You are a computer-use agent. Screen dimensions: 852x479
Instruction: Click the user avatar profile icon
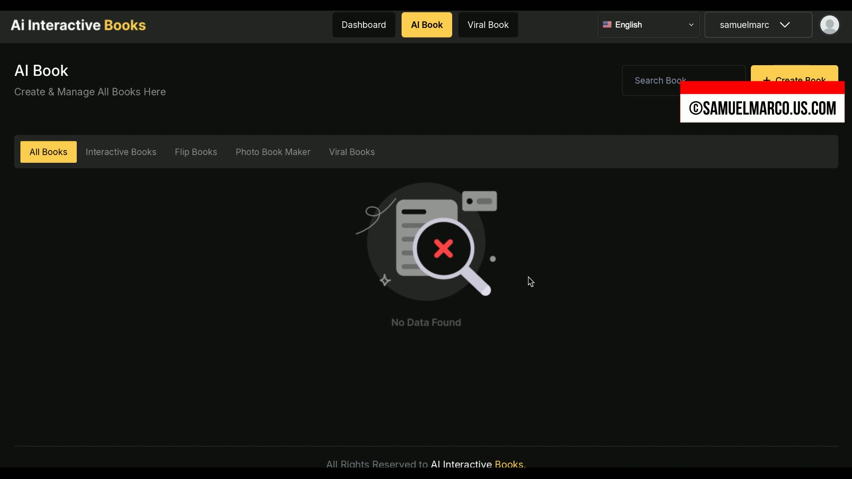click(x=829, y=25)
